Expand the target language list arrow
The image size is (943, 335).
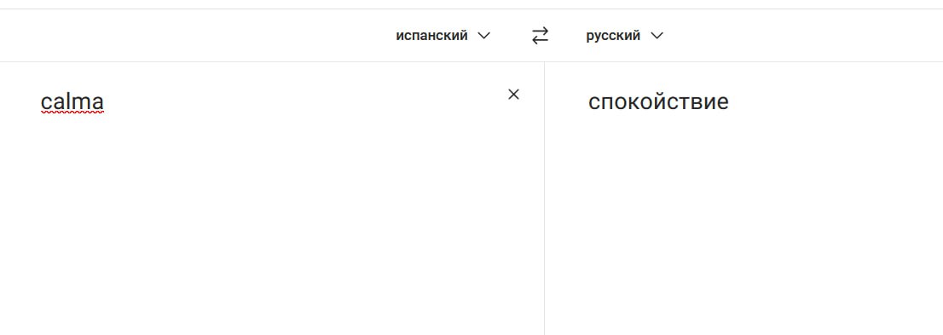[x=657, y=36]
